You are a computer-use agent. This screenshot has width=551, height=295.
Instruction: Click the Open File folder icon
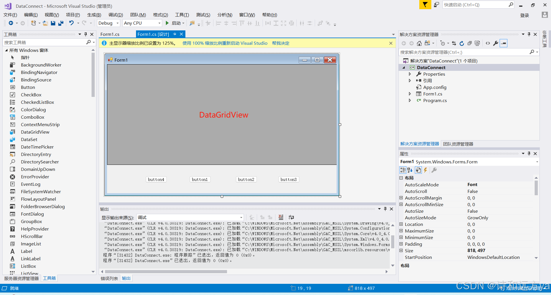pos(45,23)
